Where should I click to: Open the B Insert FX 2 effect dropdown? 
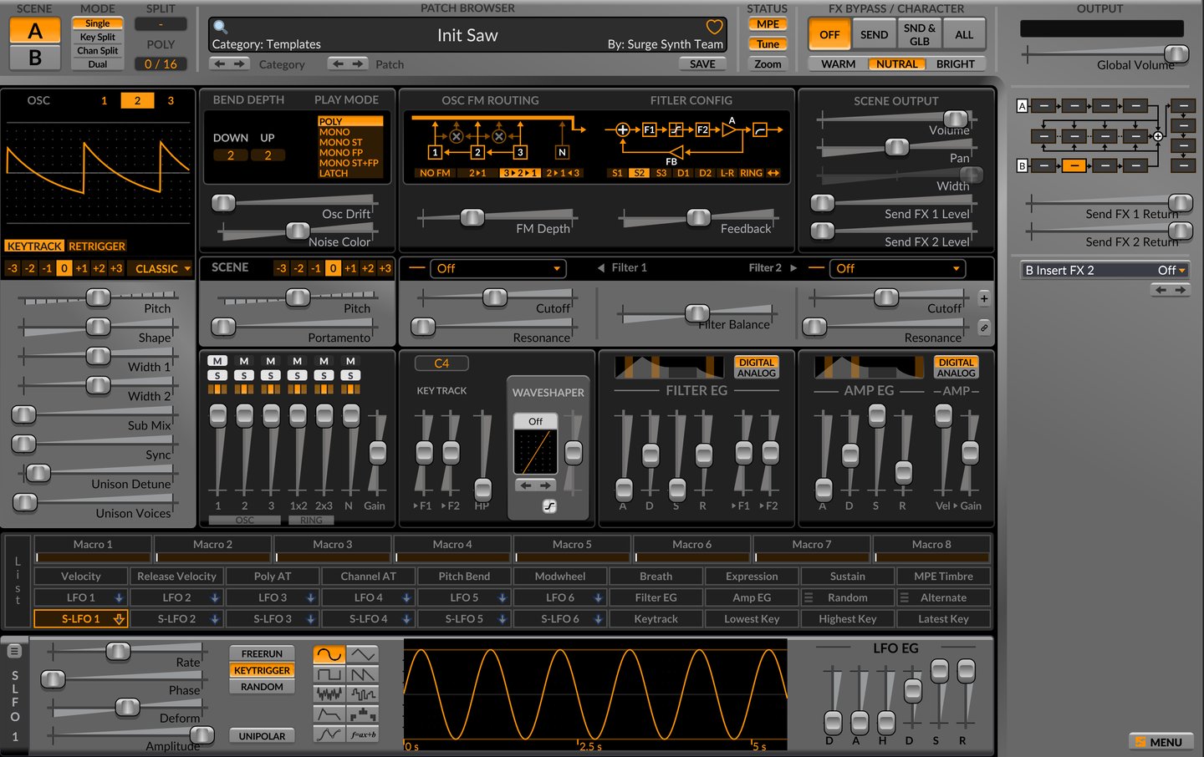(x=1105, y=270)
